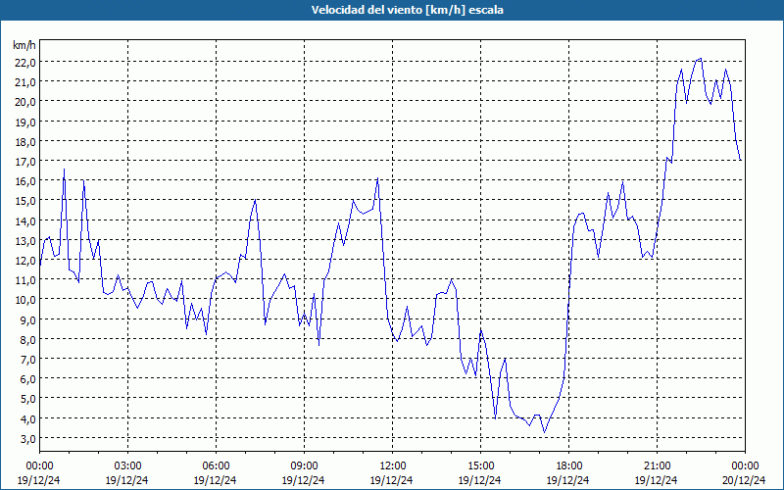
Task: Select the 19/12/24 date under 12:00
Action: pyautogui.click(x=391, y=480)
